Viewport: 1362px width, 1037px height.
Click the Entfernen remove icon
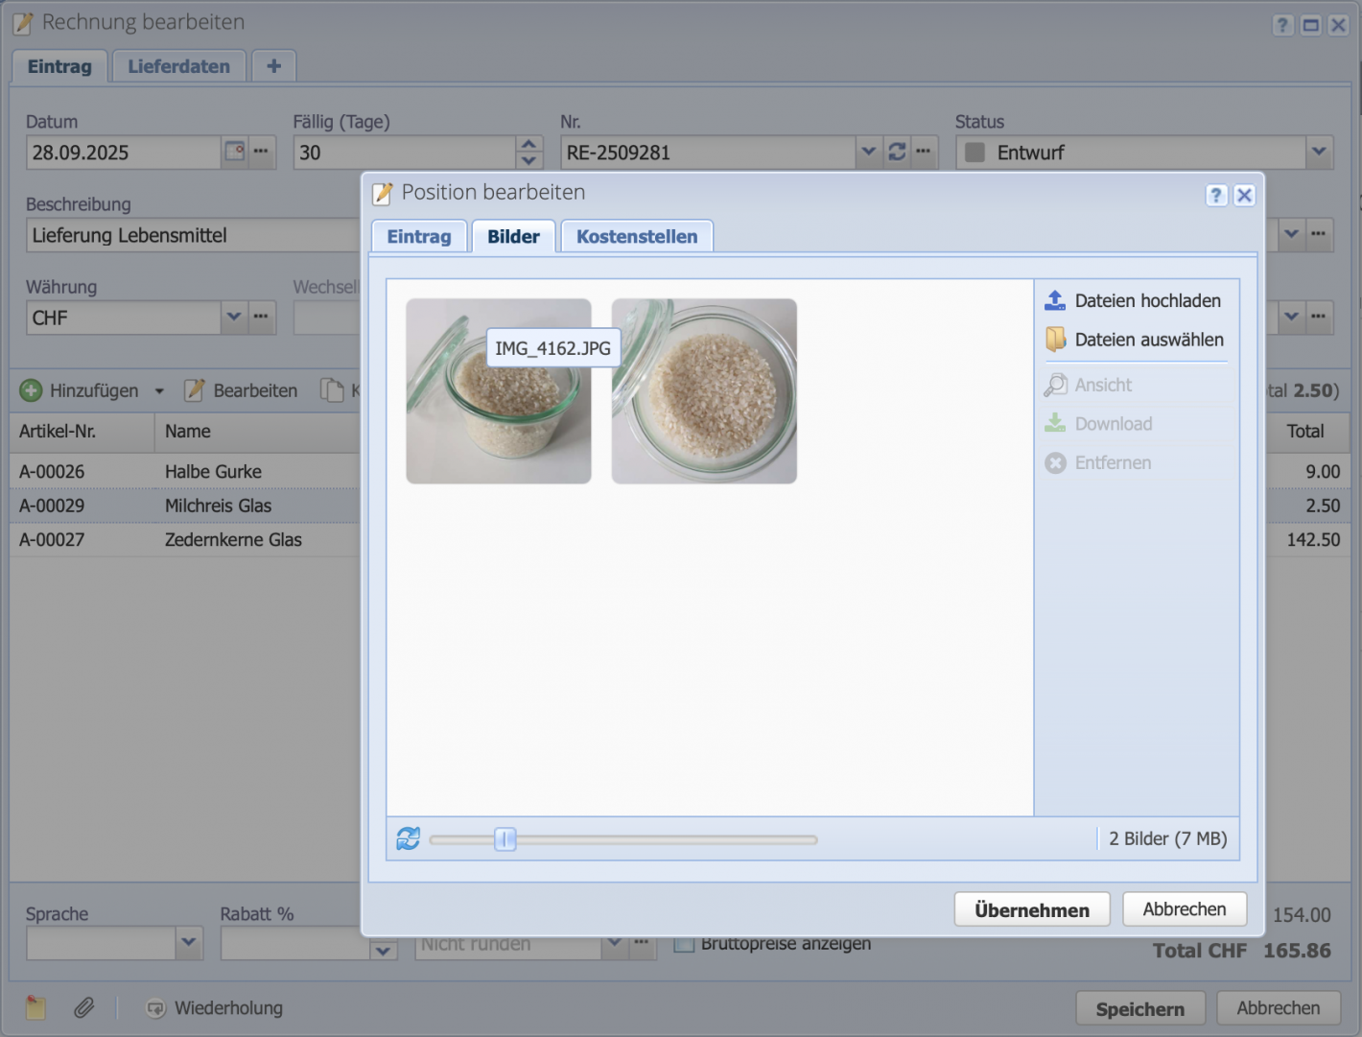(x=1055, y=462)
